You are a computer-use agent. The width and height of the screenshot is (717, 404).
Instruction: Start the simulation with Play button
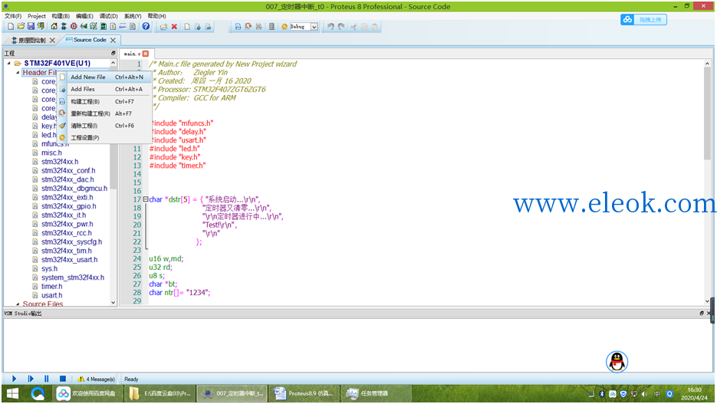(x=14, y=379)
